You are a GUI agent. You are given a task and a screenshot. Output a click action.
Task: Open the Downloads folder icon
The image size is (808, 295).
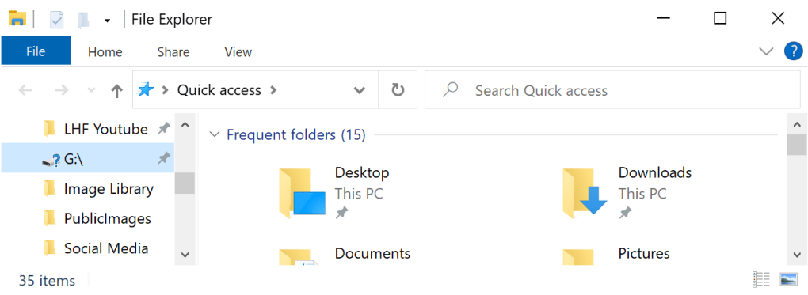tap(585, 192)
